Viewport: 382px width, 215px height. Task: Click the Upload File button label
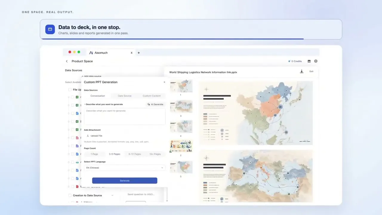point(96,136)
